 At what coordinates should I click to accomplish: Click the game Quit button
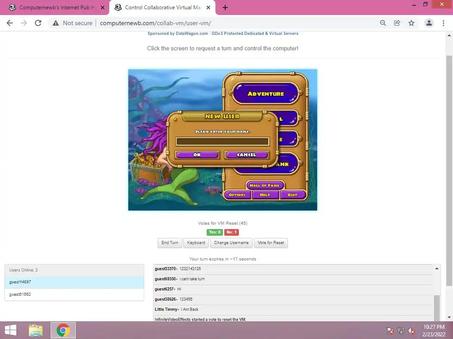point(292,195)
